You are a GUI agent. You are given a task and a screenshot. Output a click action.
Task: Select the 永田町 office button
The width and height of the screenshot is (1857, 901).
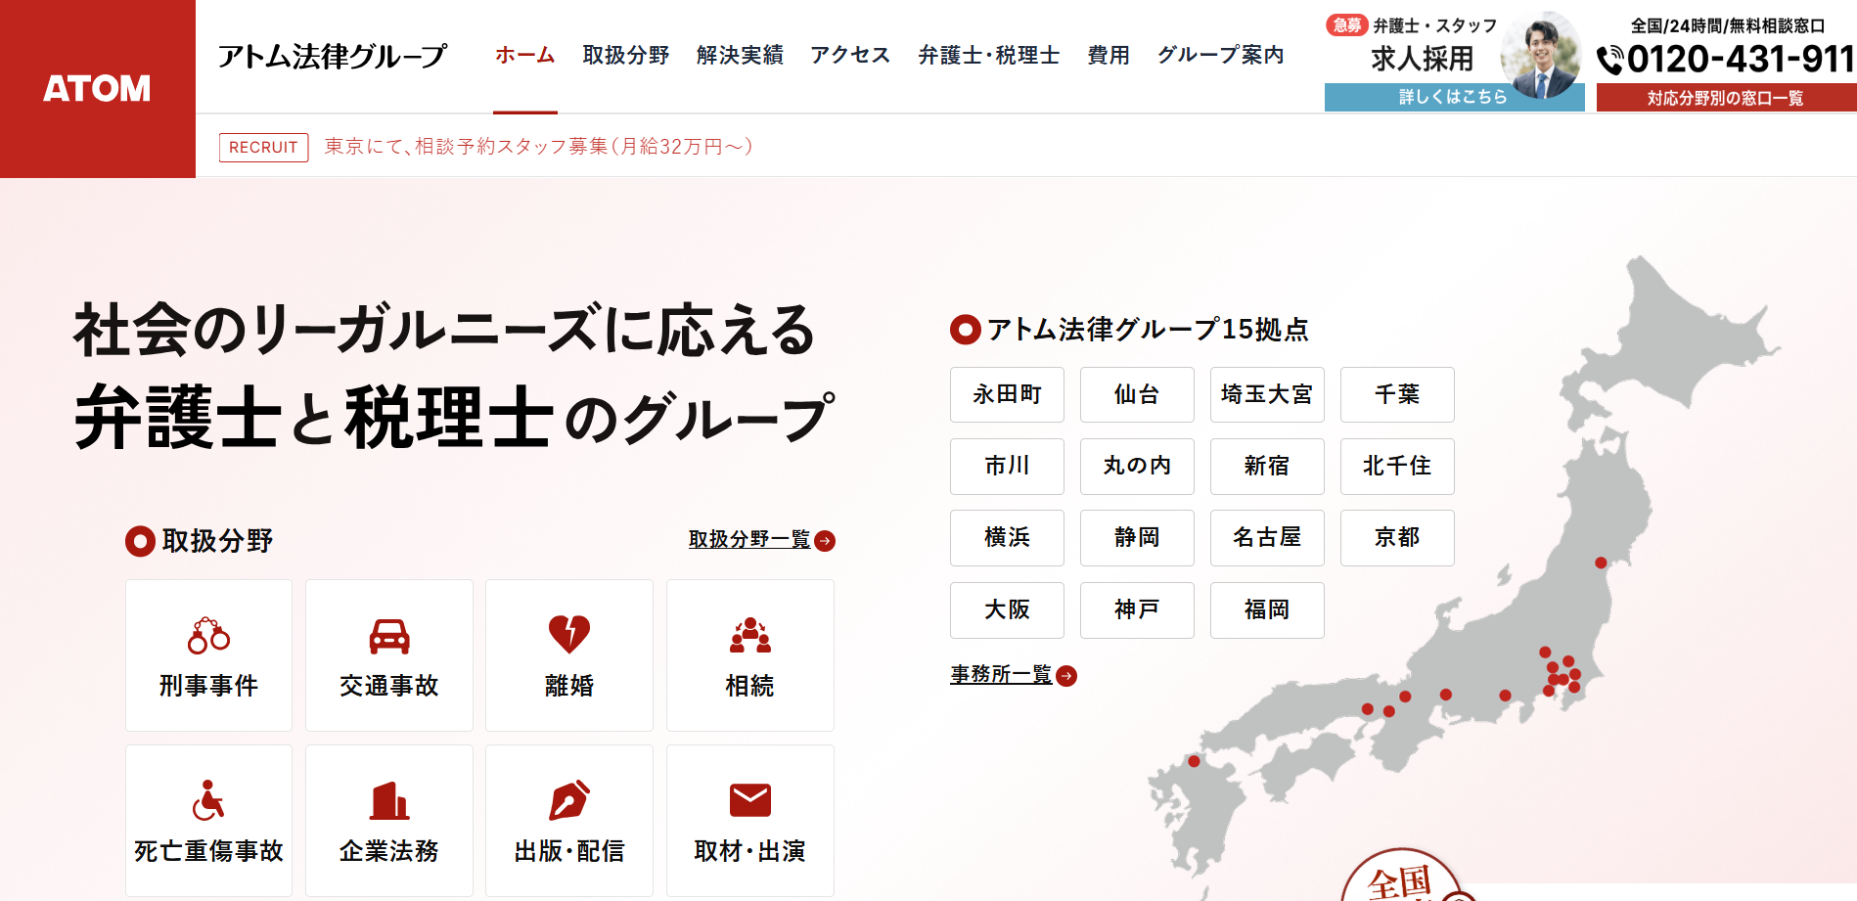[1007, 394]
